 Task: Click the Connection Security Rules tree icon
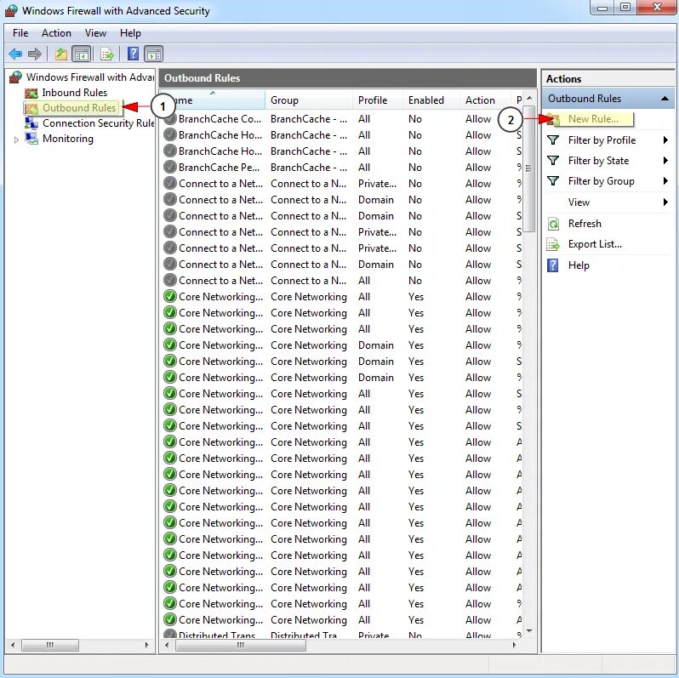click(31, 123)
